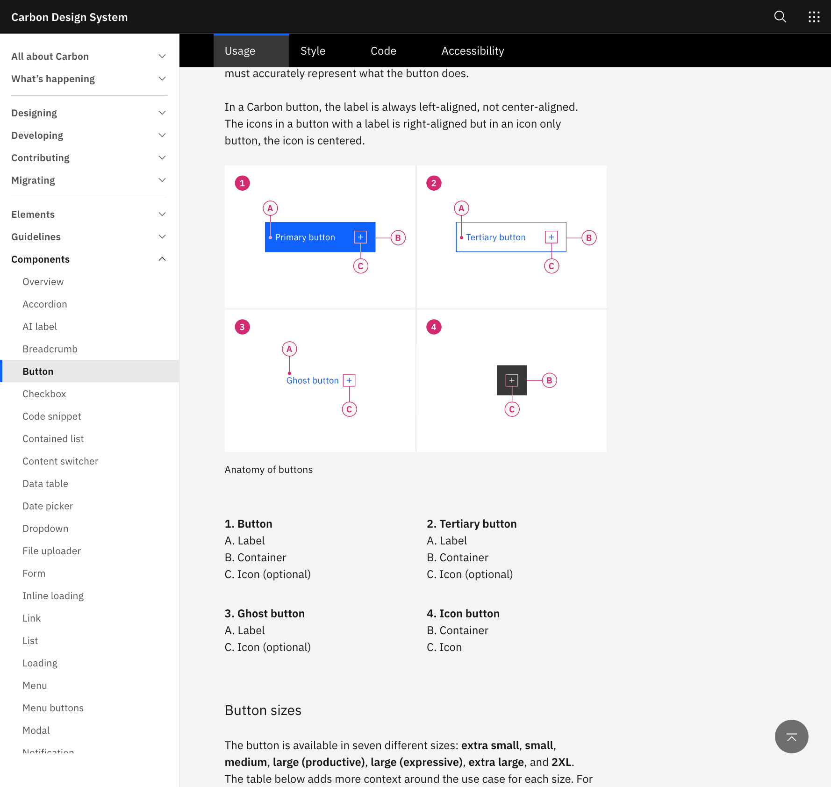This screenshot has height=787, width=831.
Task: Switch to the Style tab
Action: coord(313,50)
